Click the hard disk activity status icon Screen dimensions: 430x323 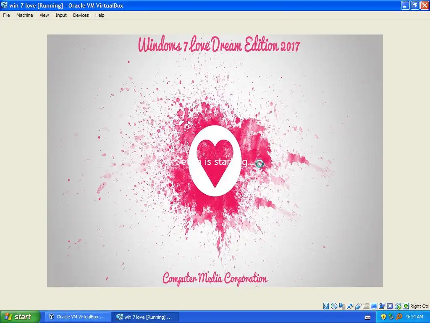(x=326, y=306)
